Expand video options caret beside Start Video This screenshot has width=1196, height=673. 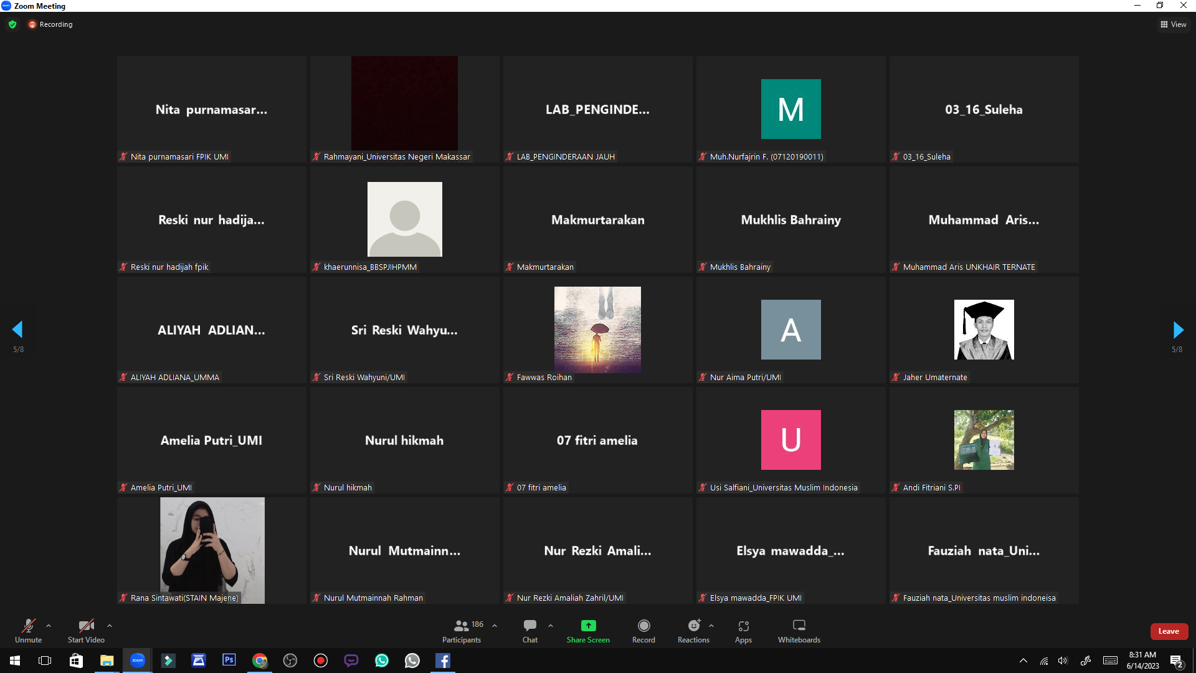[x=110, y=626]
